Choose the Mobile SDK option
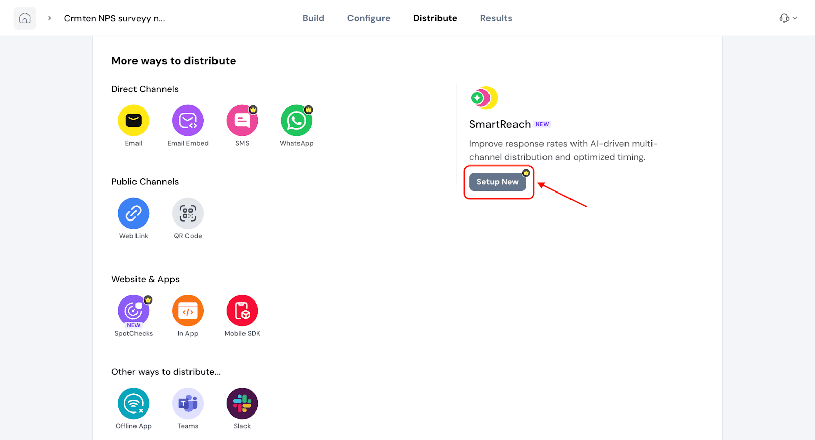Image resolution: width=815 pixels, height=440 pixels. tap(242, 311)
